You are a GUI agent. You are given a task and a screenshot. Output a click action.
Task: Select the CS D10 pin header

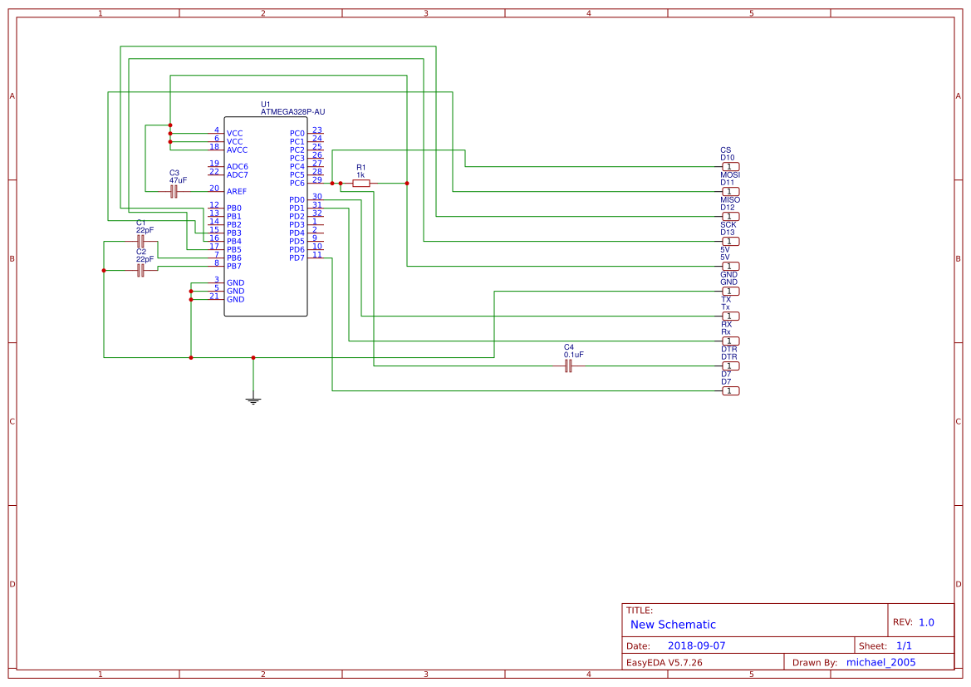coord(729,166)
